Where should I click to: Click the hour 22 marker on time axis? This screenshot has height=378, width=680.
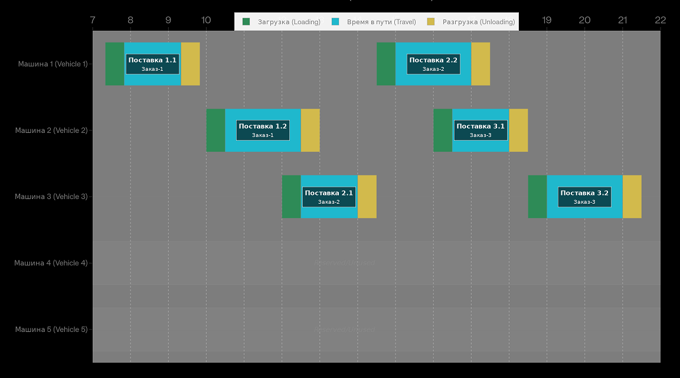(660, 20)
